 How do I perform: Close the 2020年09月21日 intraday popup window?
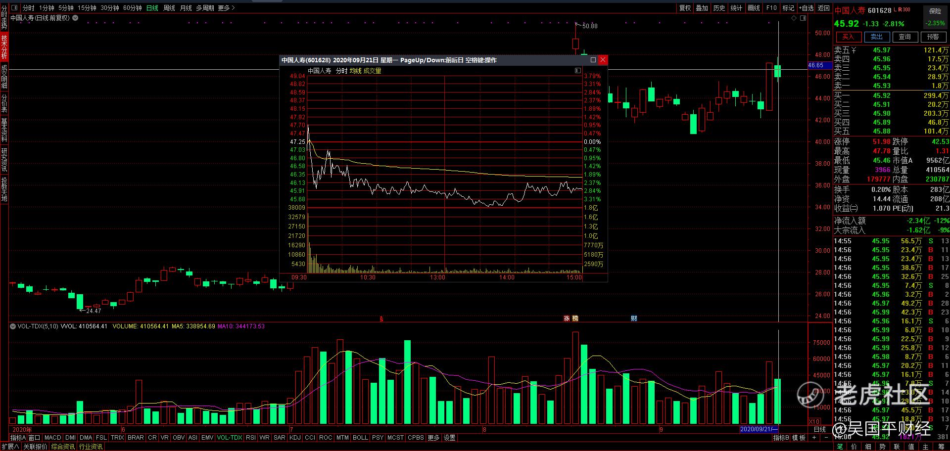pyautogui.click(x=602, y=60)
